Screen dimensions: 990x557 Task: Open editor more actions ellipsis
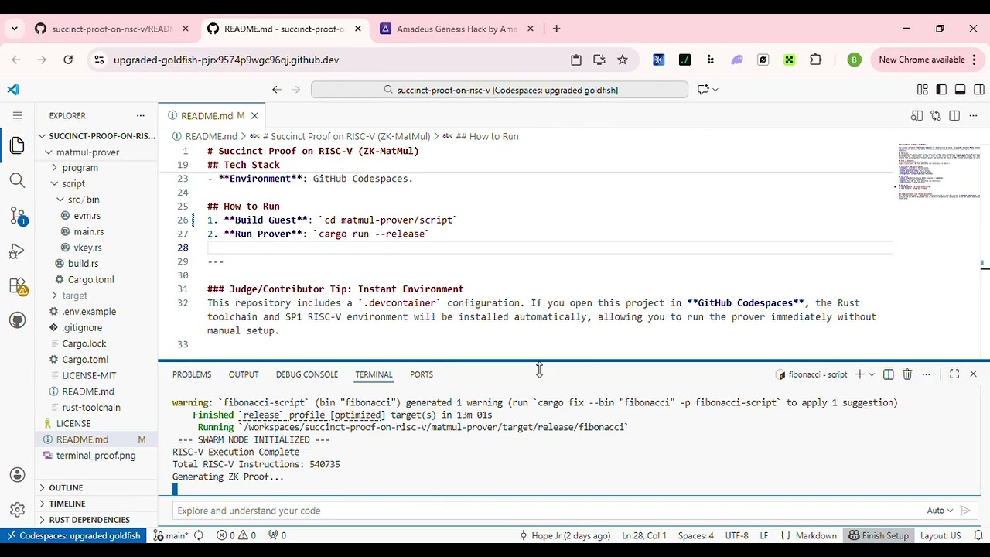pyautogui.click(x=974, y=116)
